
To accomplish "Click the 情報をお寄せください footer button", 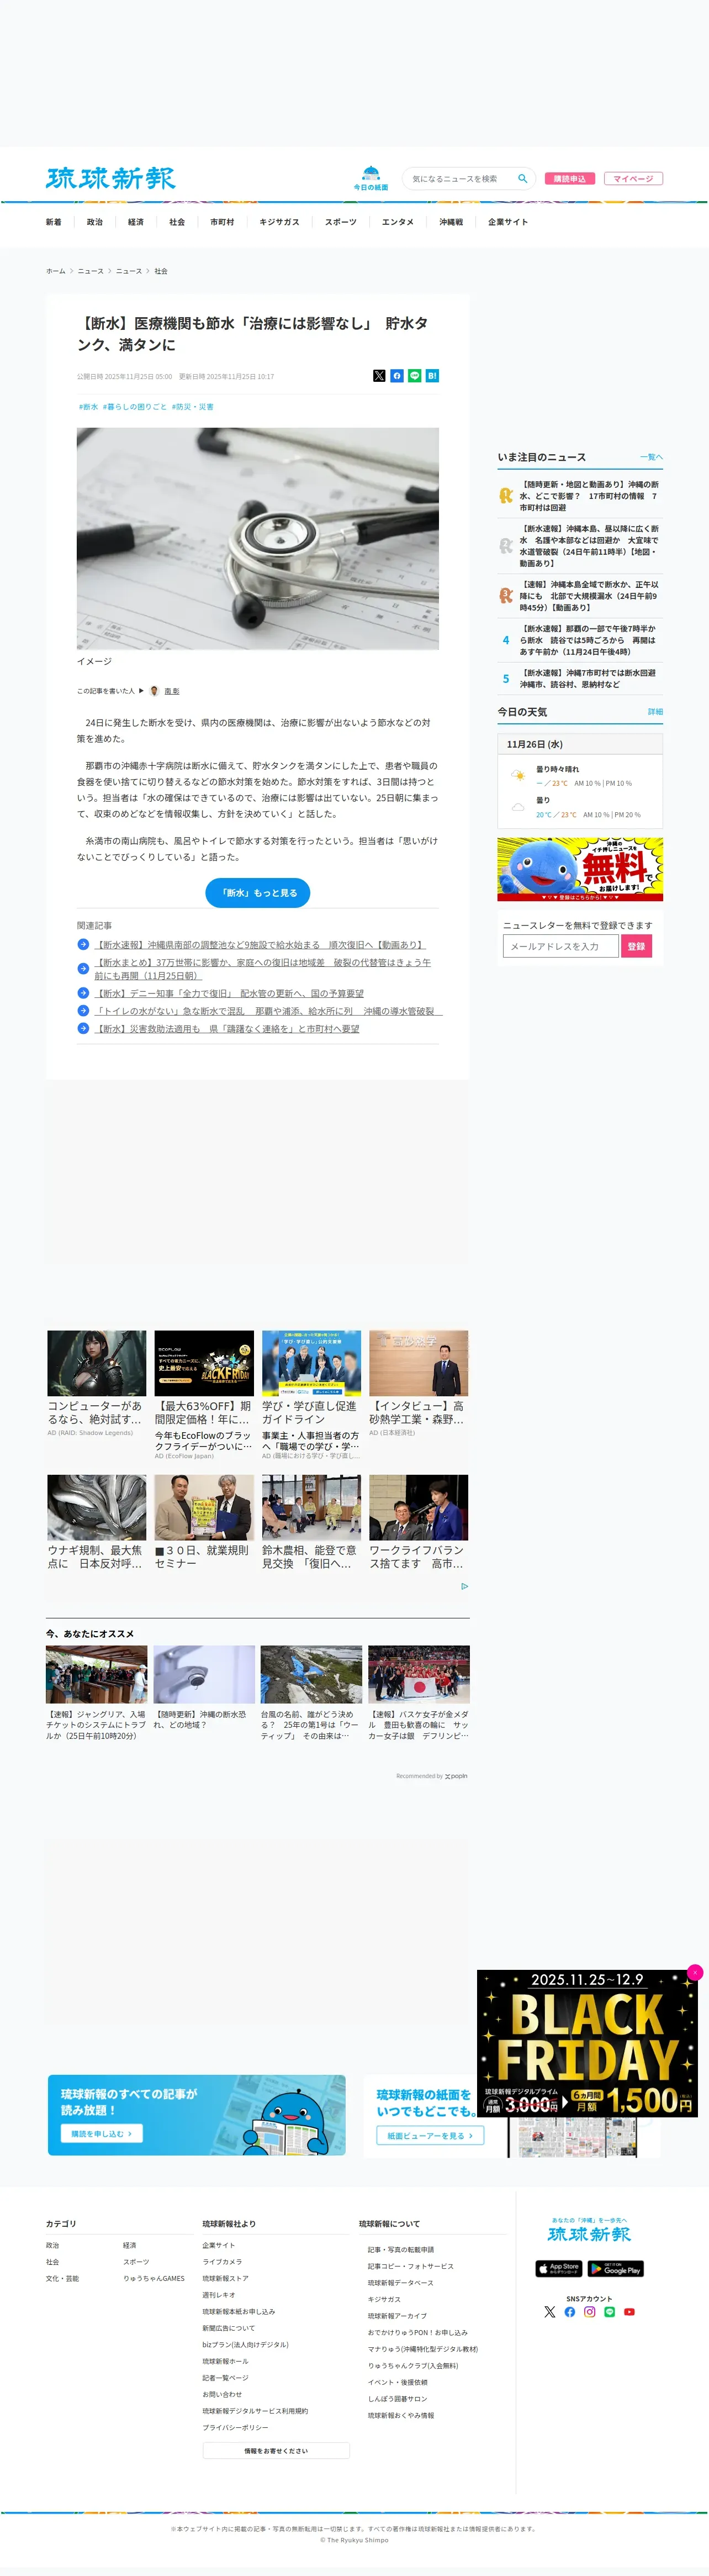I will pos(276,2451).
